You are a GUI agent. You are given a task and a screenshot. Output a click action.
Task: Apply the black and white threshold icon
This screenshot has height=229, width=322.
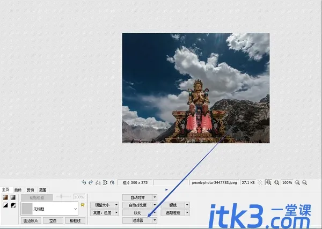point(5,205)
